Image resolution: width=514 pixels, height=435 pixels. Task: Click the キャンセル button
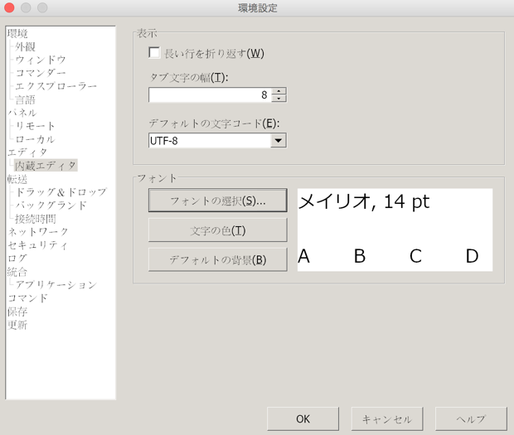pos(387,418)
